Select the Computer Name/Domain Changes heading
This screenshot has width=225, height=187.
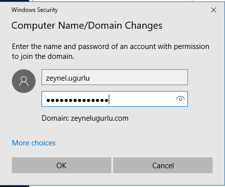(x=87, y=26)
